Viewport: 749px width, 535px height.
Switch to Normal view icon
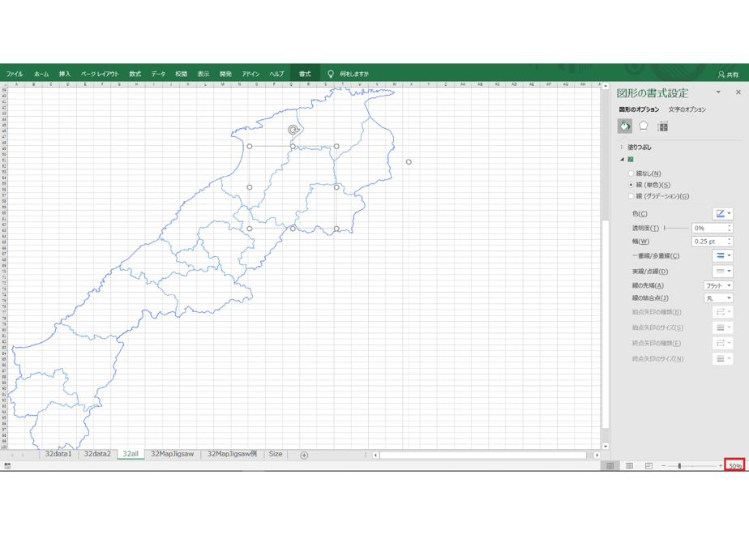(610, 466)
